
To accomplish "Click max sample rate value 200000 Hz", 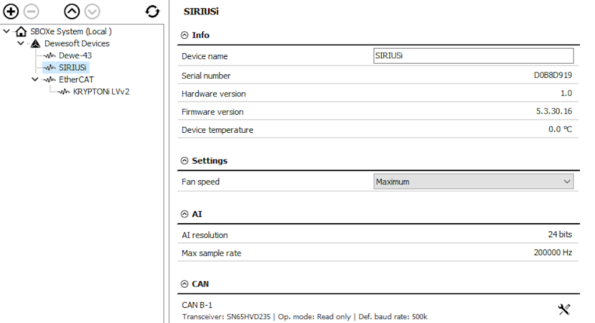I will click(553, 253).
